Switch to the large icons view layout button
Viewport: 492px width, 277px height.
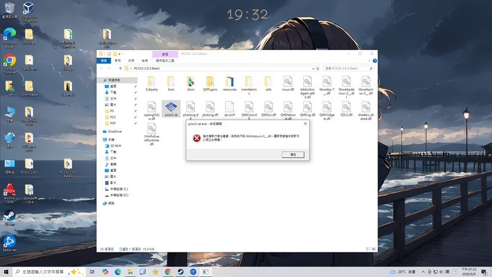click(x=374, y=249)
